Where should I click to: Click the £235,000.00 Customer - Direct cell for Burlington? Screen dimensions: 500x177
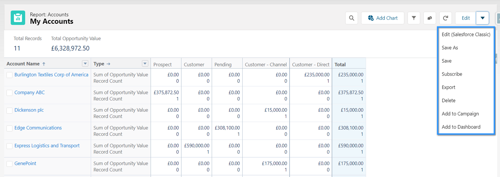317,75
